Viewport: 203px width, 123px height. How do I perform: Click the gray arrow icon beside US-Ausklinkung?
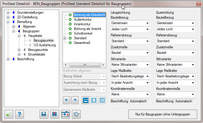[30, 45]
